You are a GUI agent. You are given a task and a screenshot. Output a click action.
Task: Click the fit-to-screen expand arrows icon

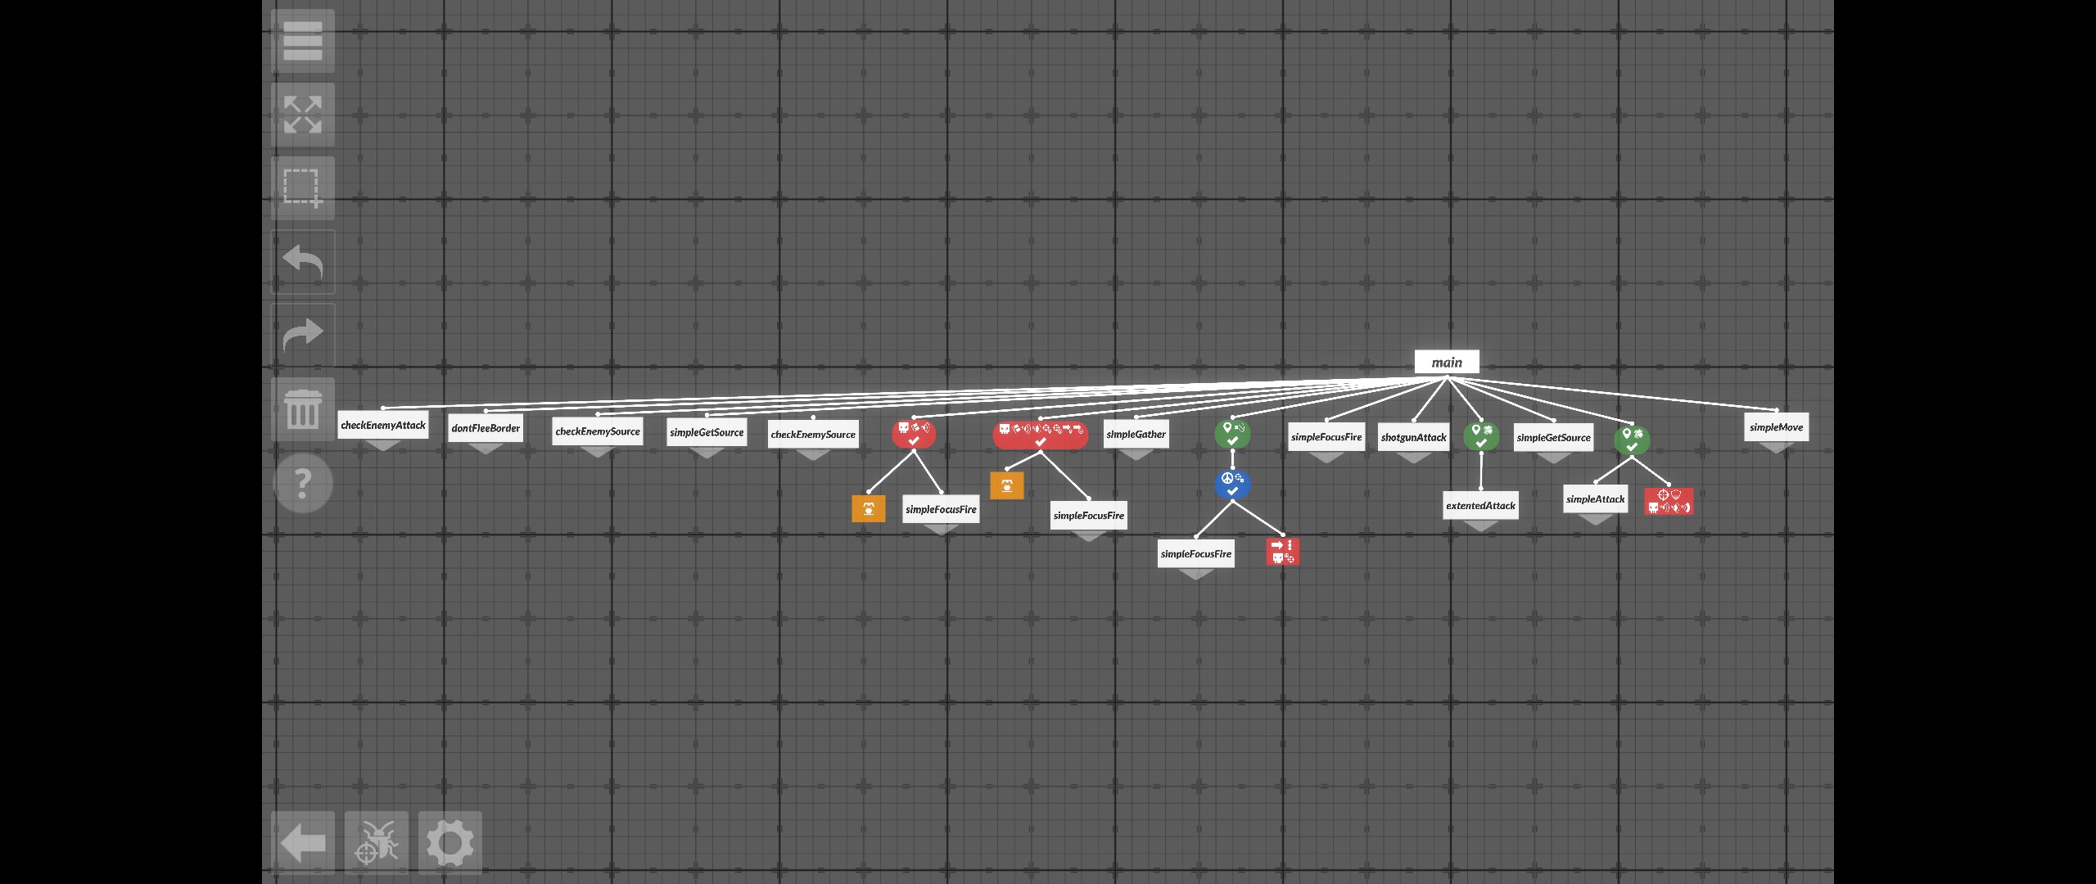[302, 115]
